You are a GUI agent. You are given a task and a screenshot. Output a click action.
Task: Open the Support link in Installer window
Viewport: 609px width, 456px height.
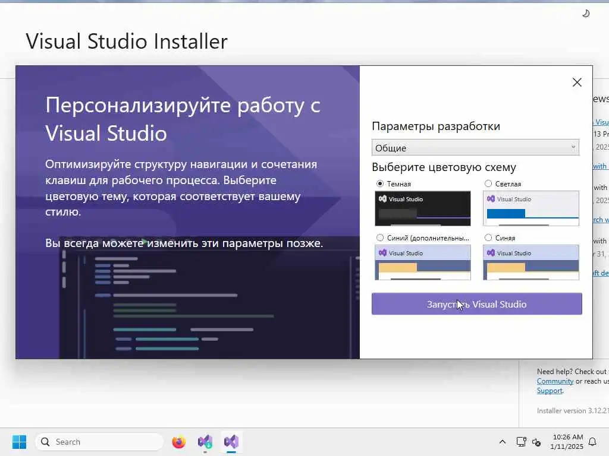pos(550,391)
